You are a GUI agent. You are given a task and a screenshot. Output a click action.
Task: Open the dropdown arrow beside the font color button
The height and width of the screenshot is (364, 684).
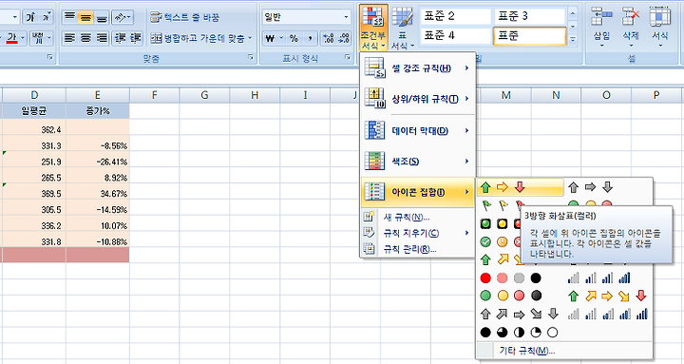pos(23,38)
